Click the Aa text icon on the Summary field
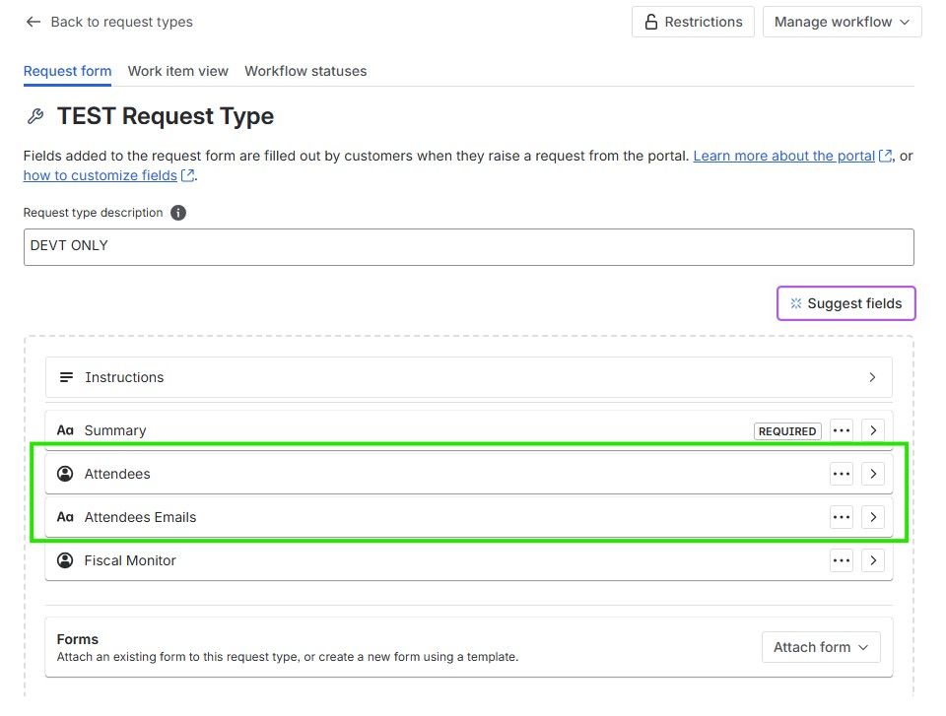 coord(65,429)
